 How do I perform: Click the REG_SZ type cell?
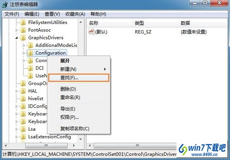pos(143,32)
